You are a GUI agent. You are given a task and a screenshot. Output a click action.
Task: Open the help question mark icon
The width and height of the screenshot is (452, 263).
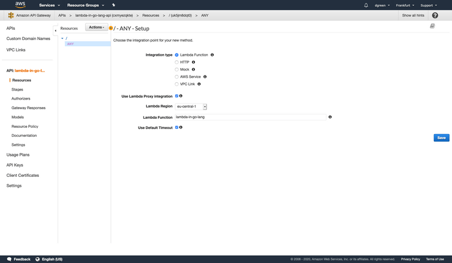435,15
